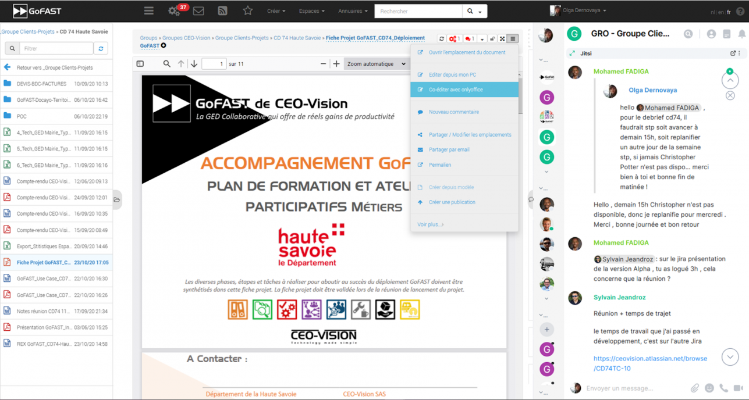Open the workflow gears icon showing badge 1
Image resolution: width=749 pixels, height=400 pixels.
click(453, 38)
